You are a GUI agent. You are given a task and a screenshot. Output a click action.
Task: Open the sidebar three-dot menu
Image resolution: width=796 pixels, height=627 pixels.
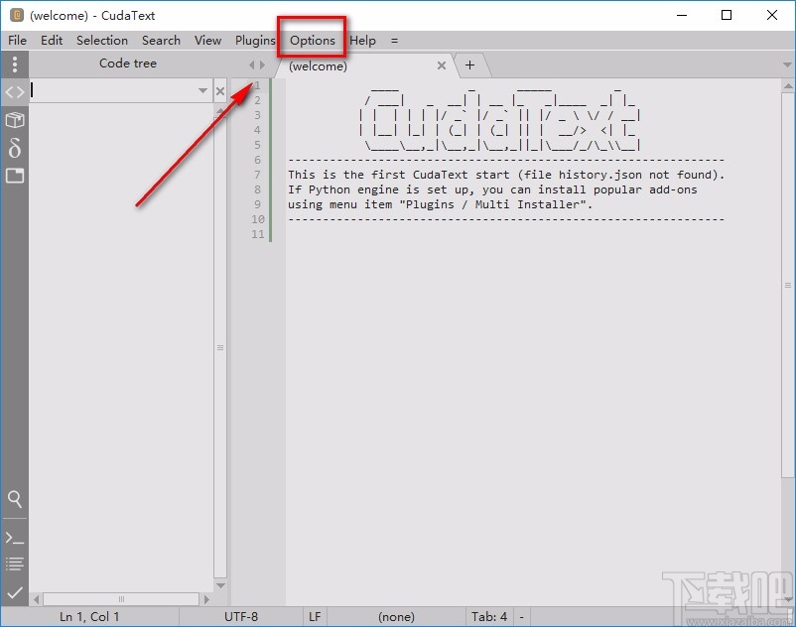click(15, 63)
